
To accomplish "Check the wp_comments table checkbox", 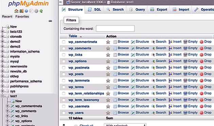I will [64, 48].
